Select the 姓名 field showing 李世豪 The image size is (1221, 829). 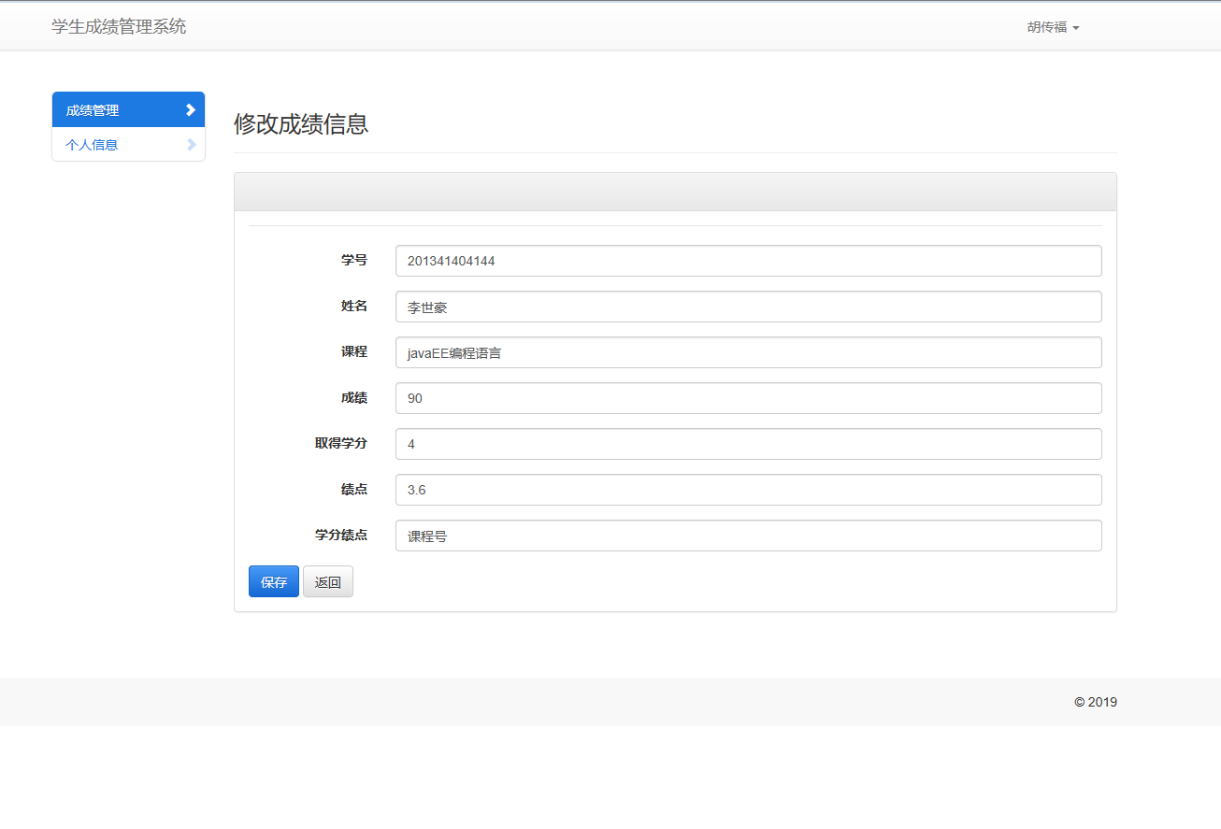point(747,307)
